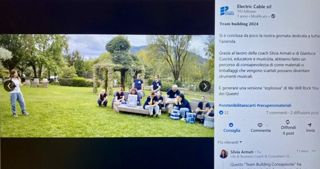This screenshot has width=320, height=169.
Task: Expand the Più rilevanti sort dropdown
Action: pyautogui.click(x=230, y=142)
